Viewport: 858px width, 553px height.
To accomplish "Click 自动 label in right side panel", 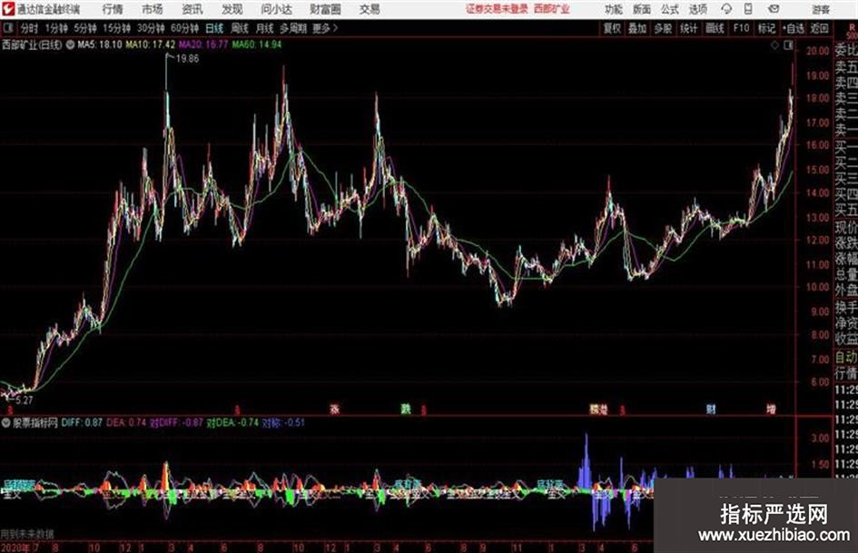I will click(x=846, y=357).
